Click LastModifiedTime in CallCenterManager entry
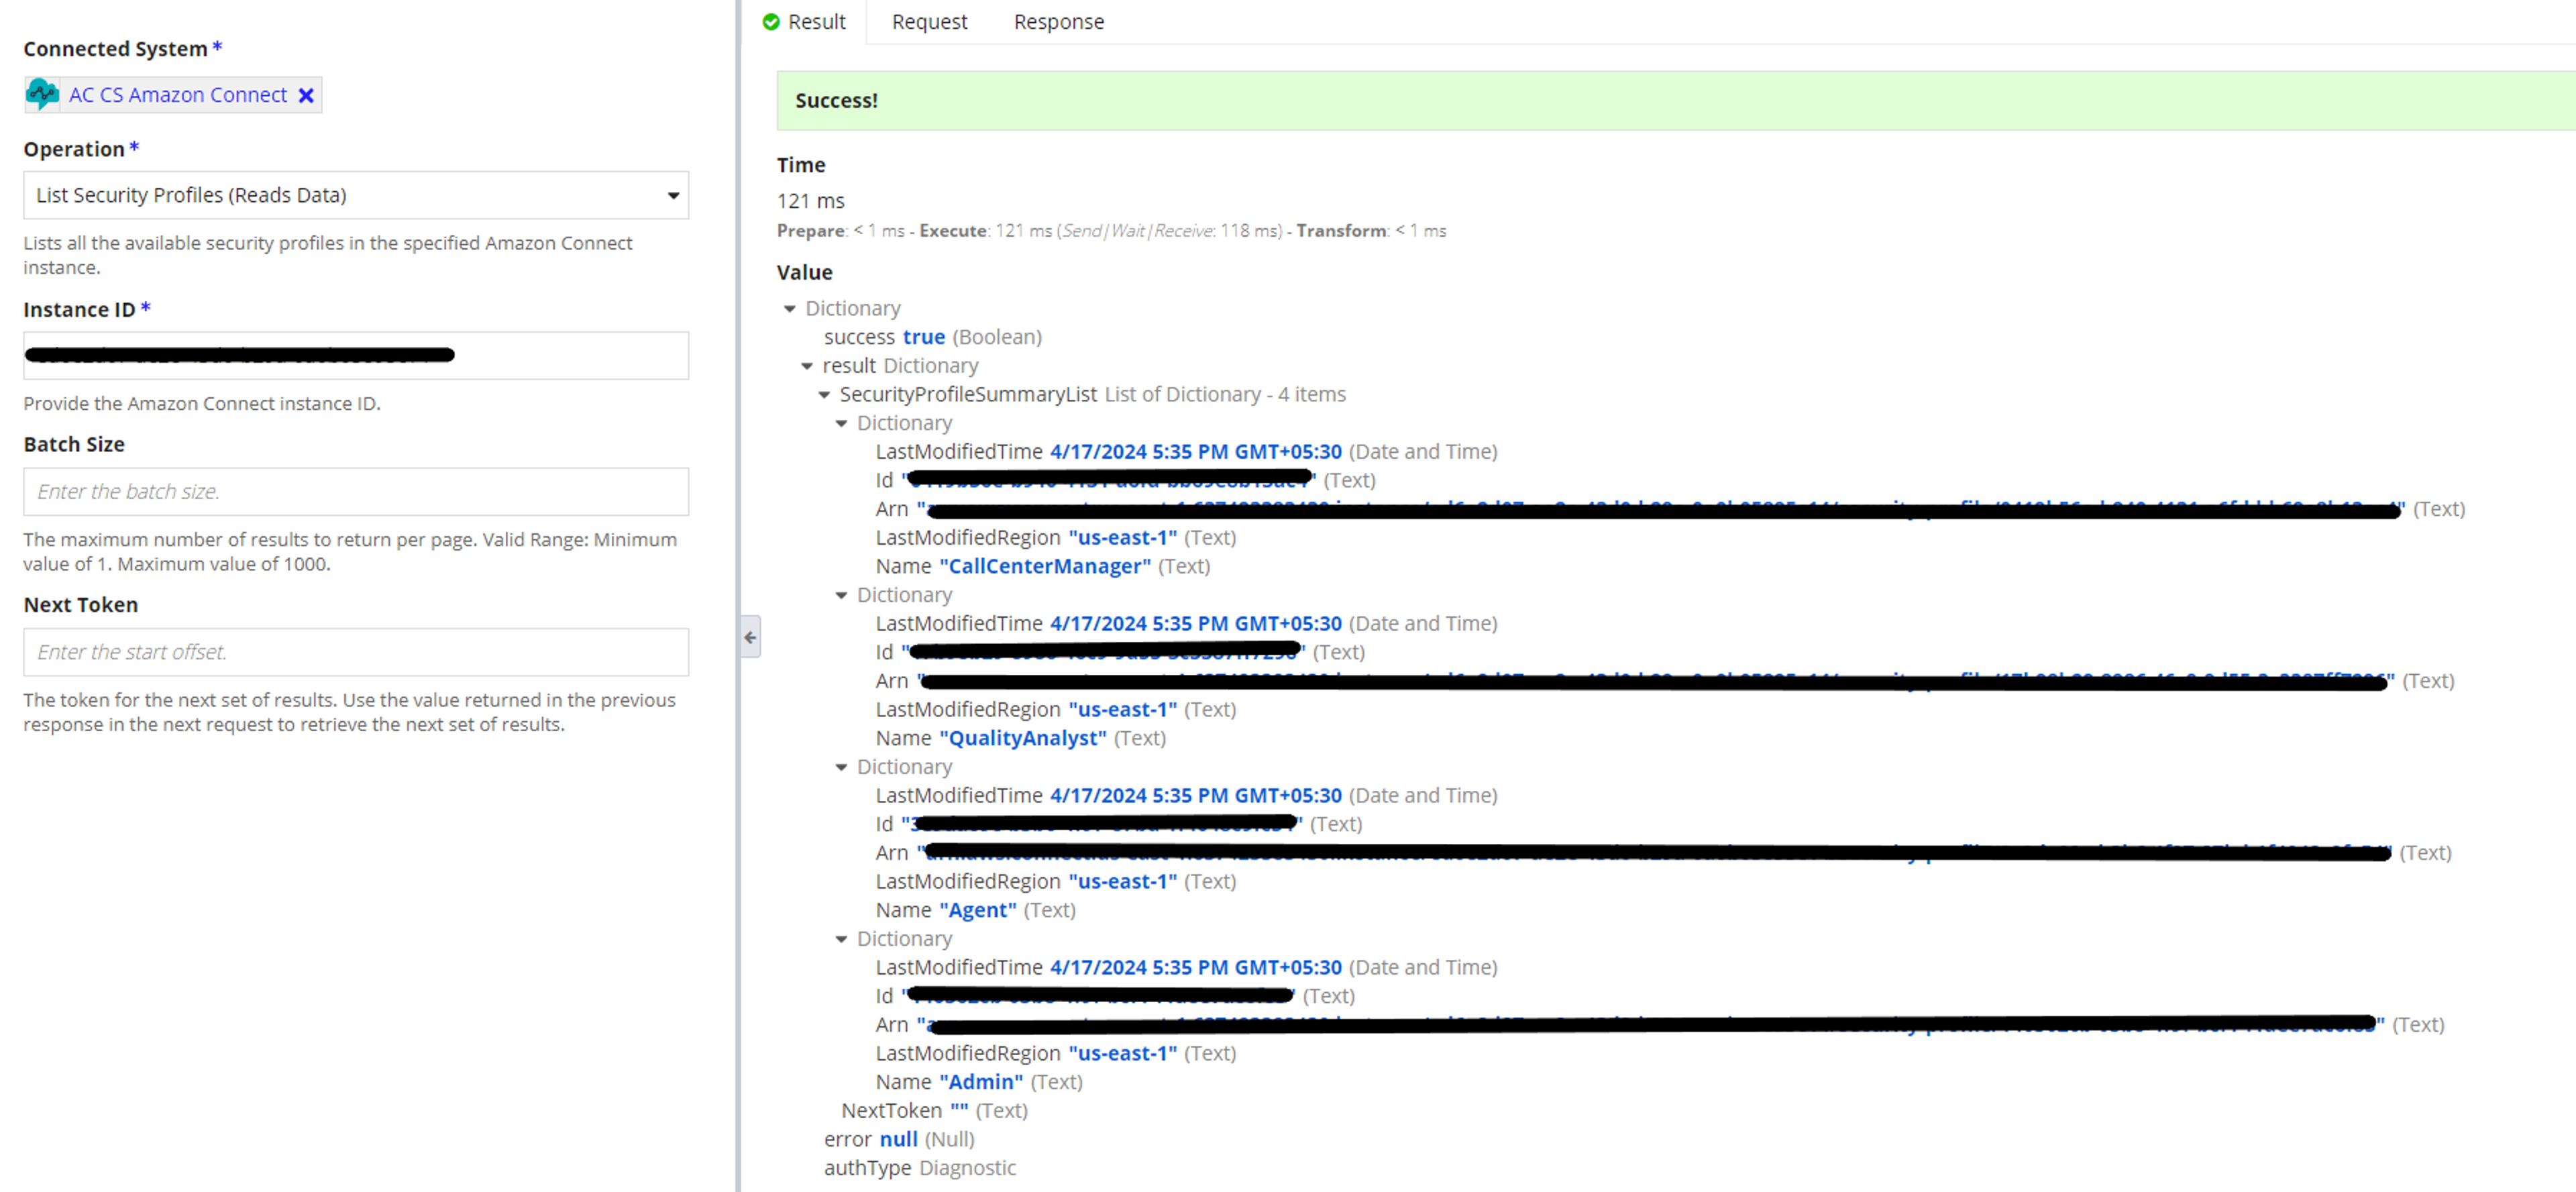This screenshot has height=1192, width=2576. tap(1186, 452)
